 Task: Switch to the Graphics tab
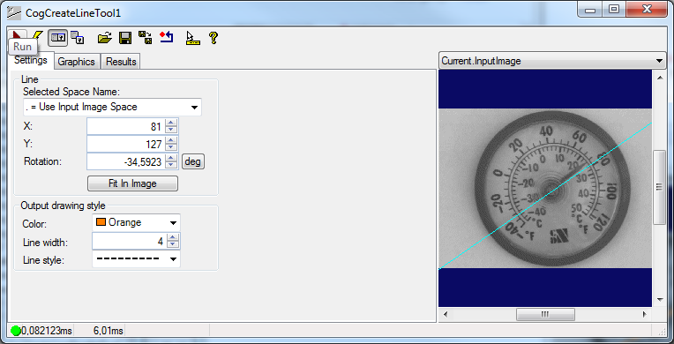tap(77, 62)
